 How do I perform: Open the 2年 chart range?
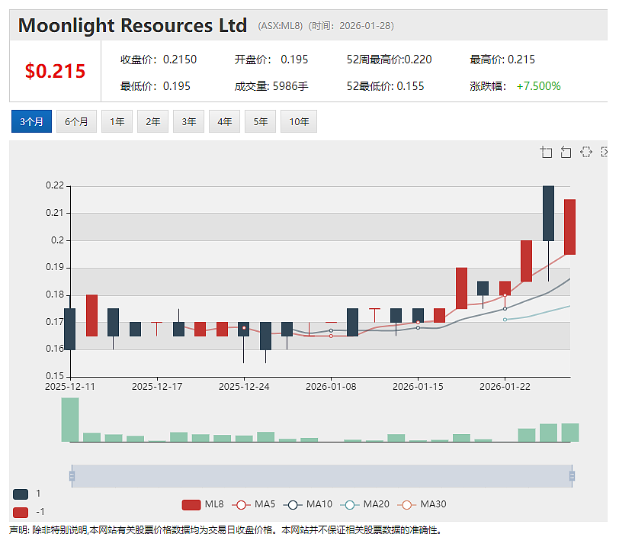click(x=152, y=121)
